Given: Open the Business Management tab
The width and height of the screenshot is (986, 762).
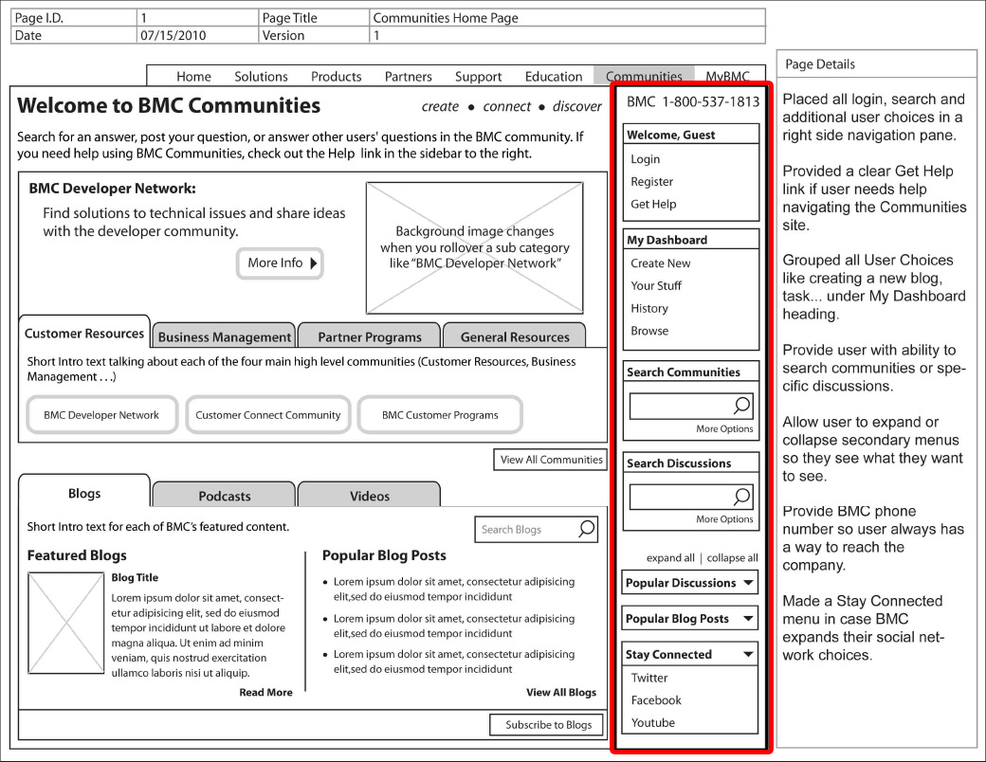Looking at the screenshot, I should [225, 336].
